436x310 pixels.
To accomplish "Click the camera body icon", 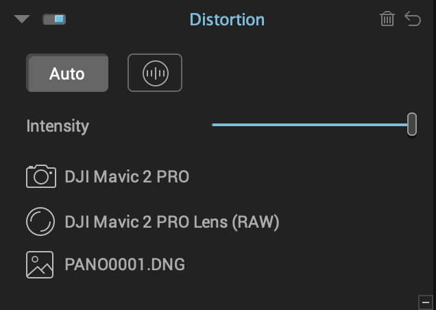I will 41,176.
